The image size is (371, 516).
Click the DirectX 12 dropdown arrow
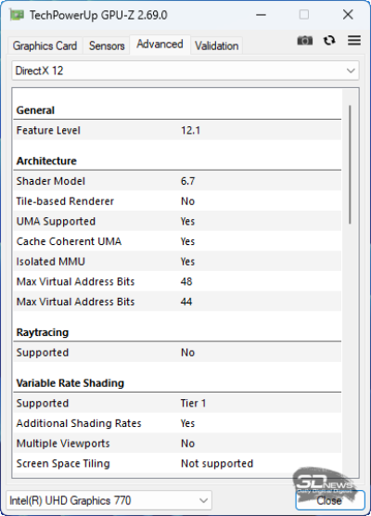(x=351, y=71)
